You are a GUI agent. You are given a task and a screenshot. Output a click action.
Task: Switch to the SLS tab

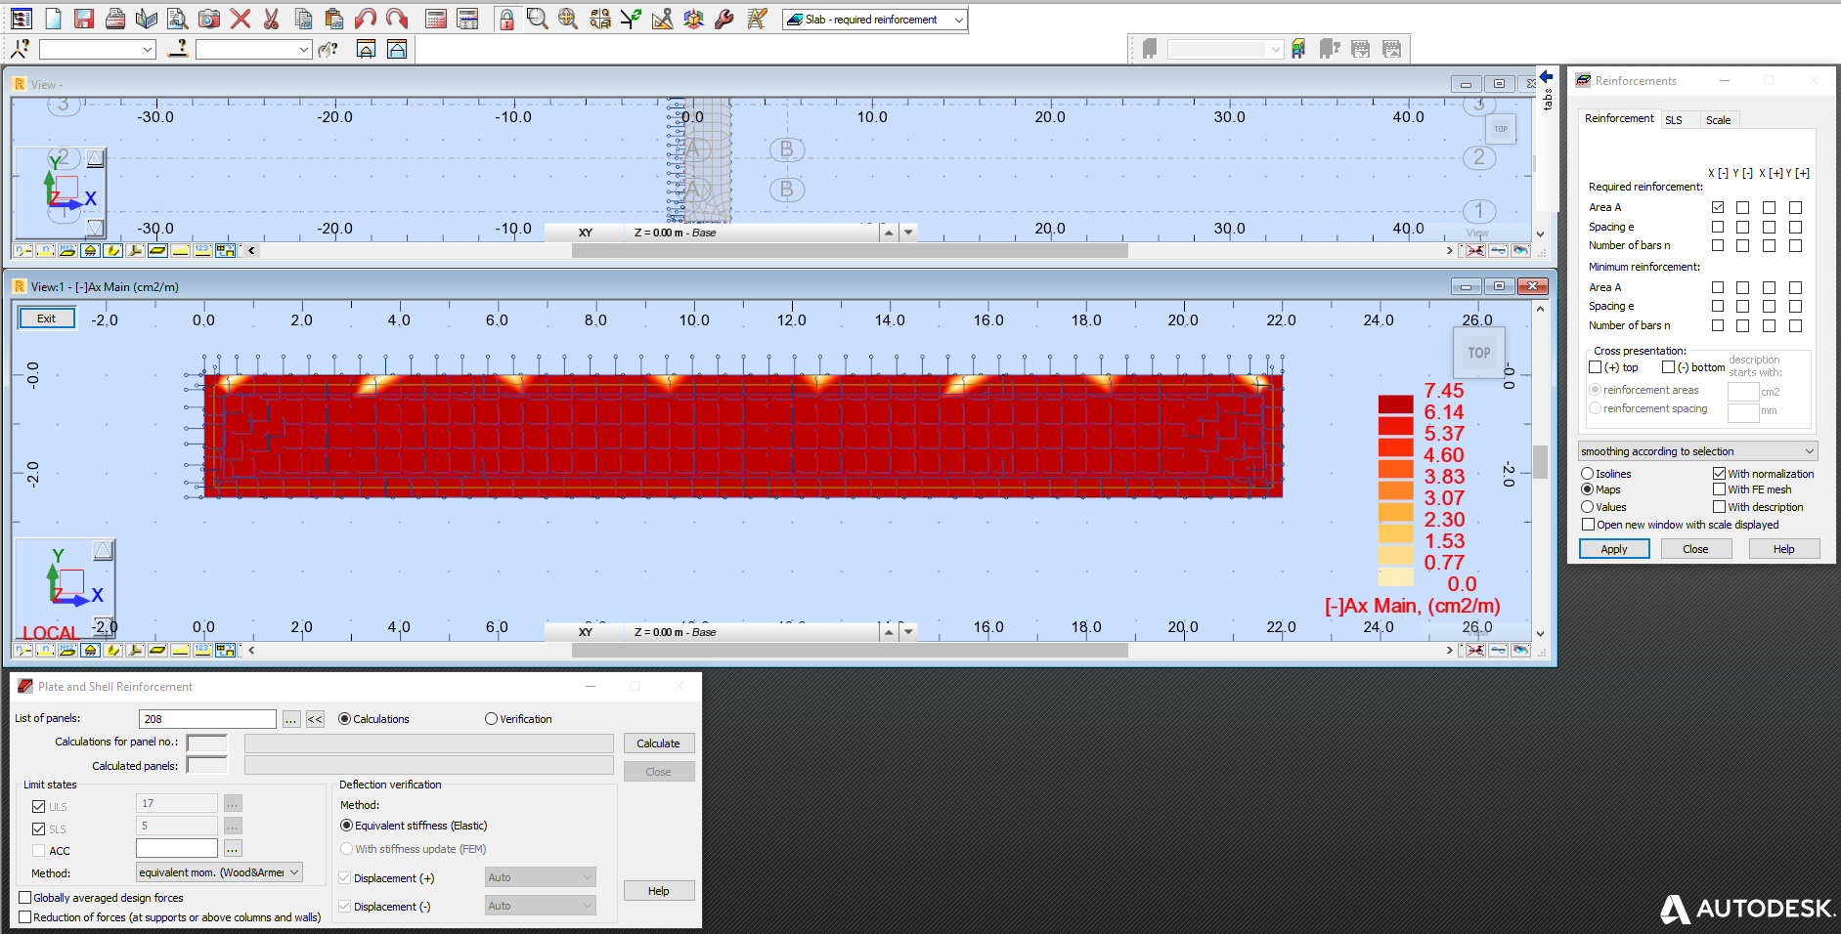click(1674, 120)
